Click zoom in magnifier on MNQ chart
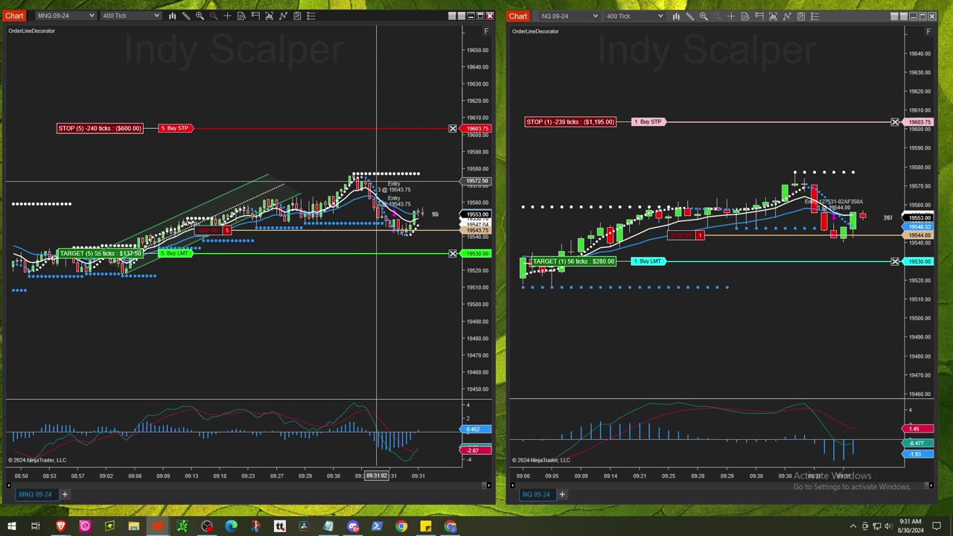 pos(200,16)
